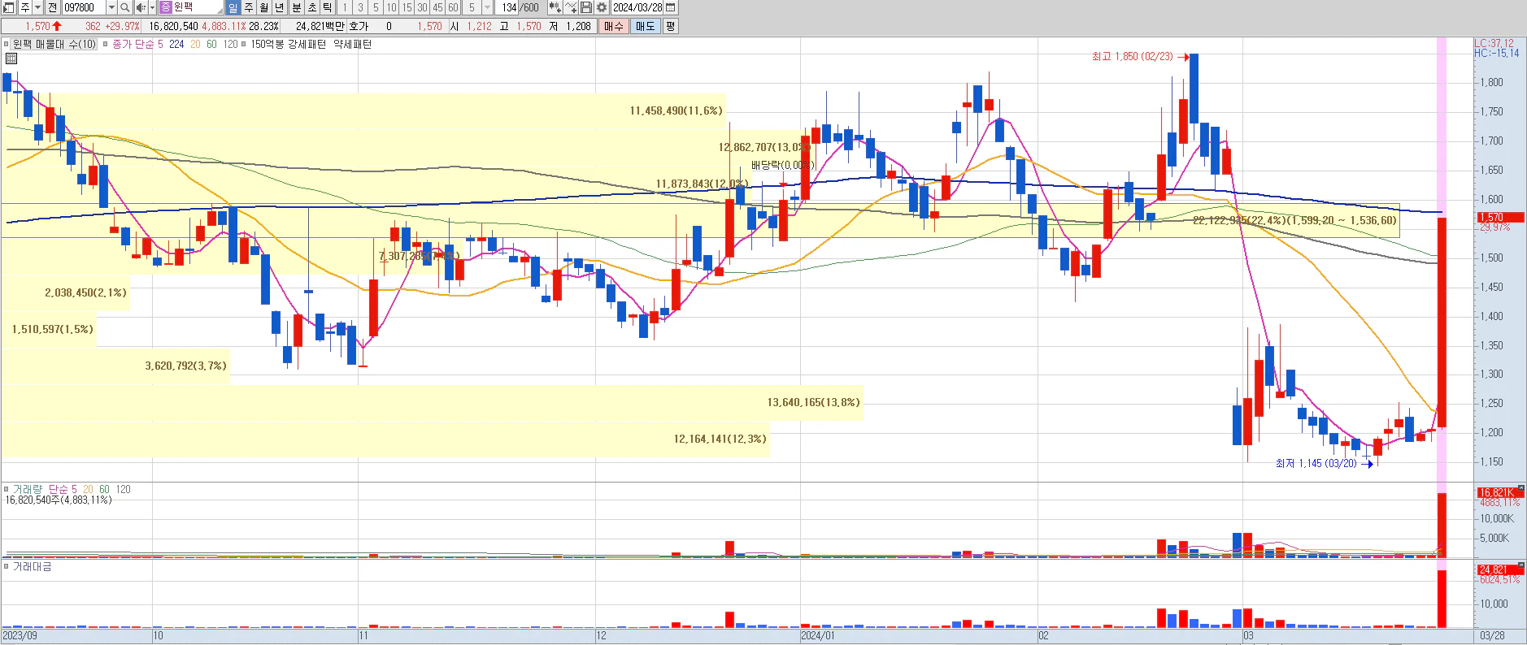Click the 60 interval preset

coord(453,7)
